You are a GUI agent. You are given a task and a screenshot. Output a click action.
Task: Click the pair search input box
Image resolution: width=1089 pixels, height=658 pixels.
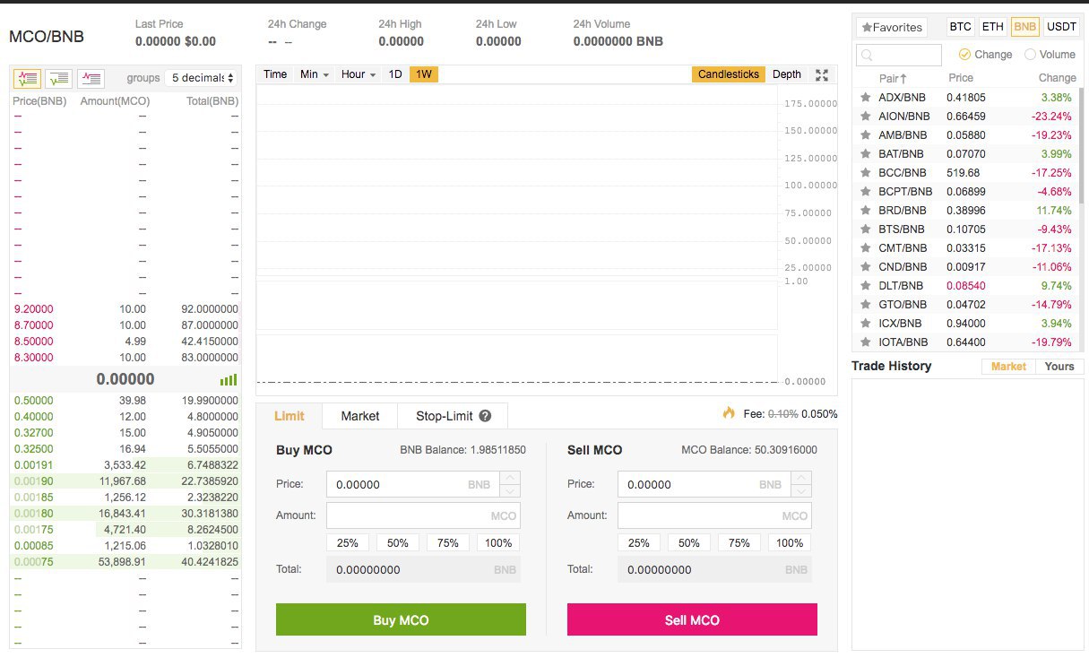[x=899, y=56]
